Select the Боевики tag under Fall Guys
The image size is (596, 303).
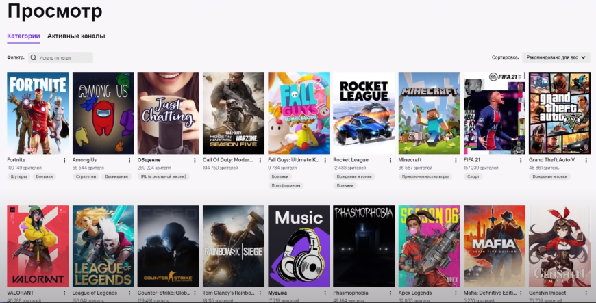pos(280,176)
